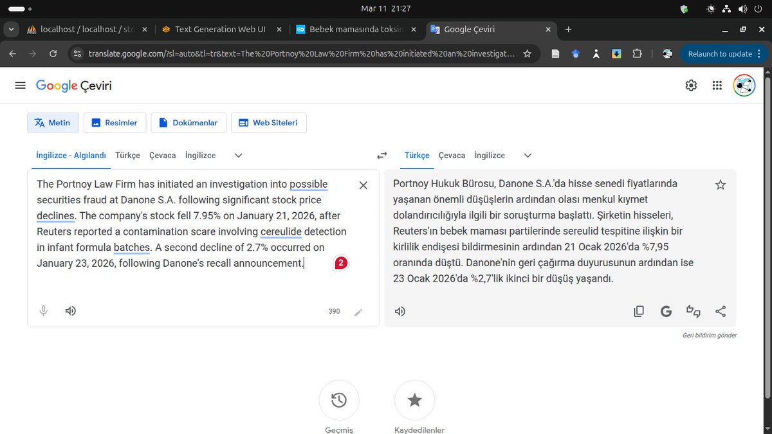Select İngilizce as target language
772x434 pixels.
coord(490,156)
